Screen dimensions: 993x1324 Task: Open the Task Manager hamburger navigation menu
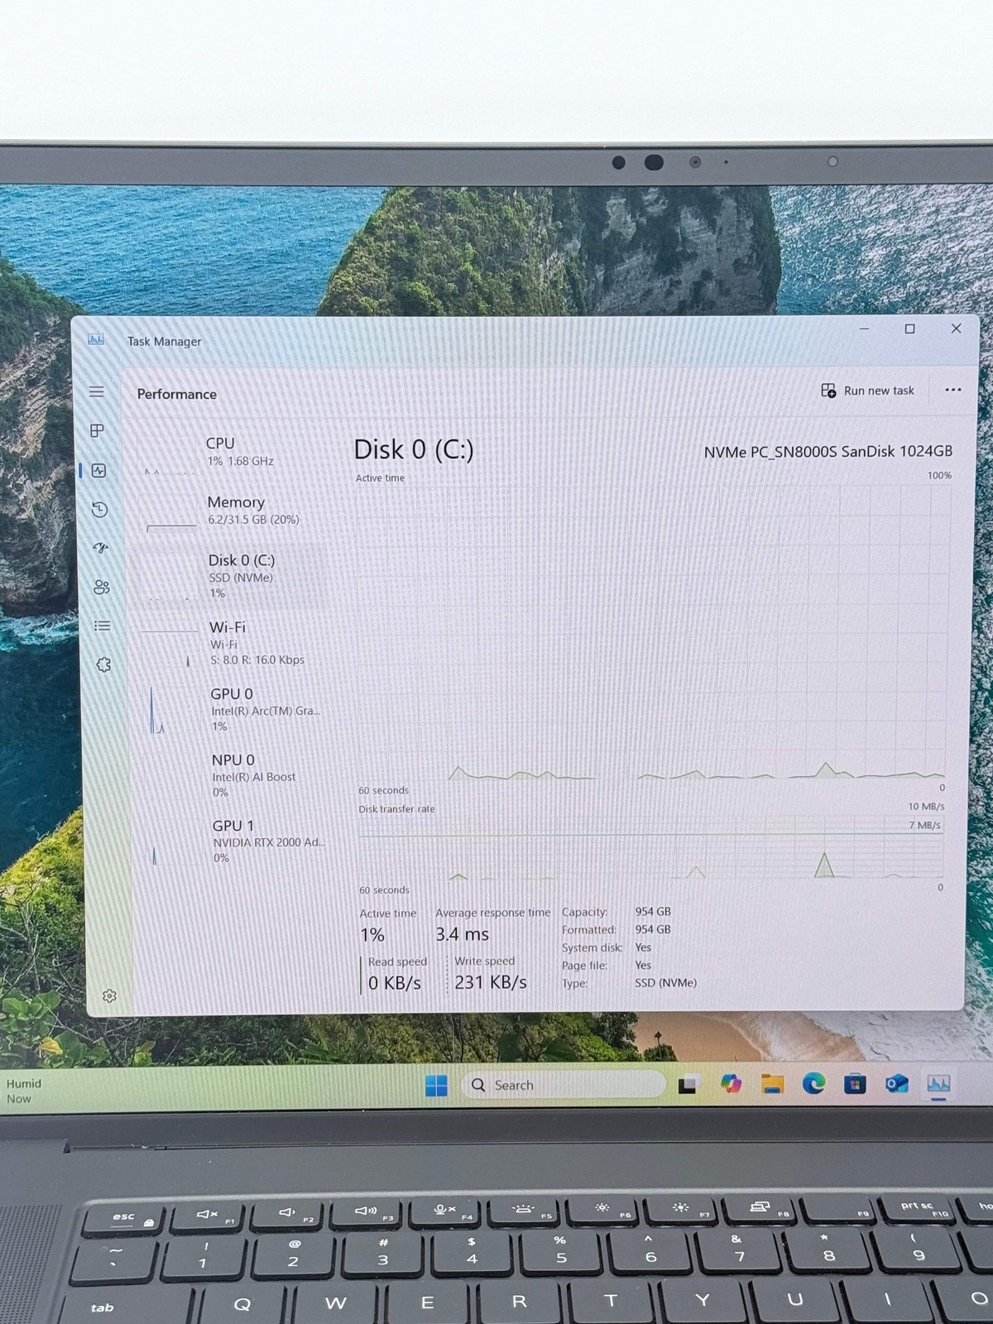pos(97,391)
